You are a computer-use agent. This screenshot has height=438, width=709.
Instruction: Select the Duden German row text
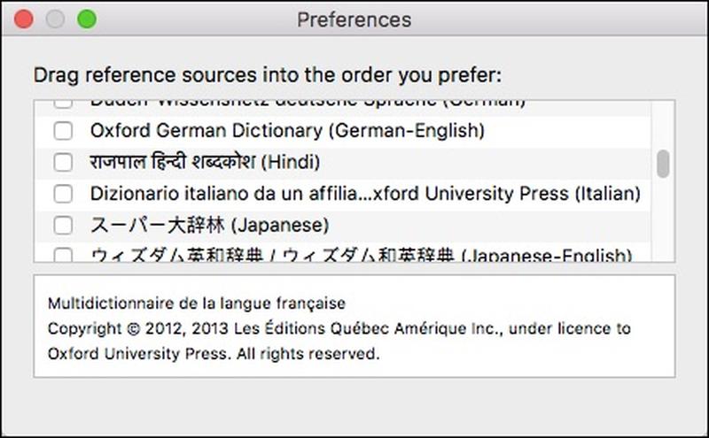(308, 104)
